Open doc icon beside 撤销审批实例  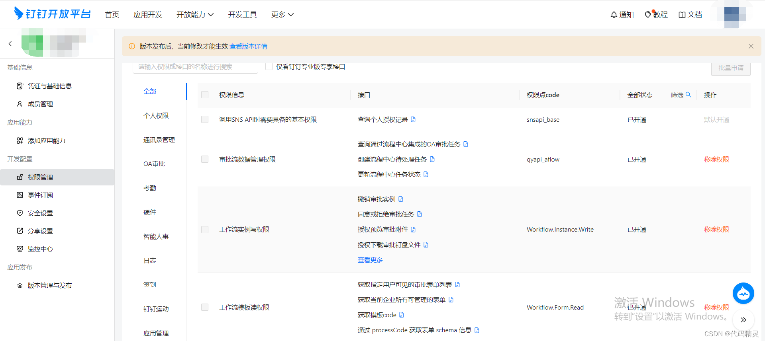[401, 199]
